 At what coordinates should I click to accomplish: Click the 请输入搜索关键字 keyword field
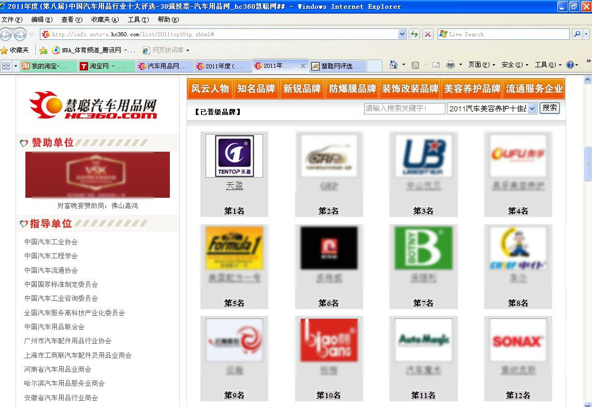coord(405,108)
